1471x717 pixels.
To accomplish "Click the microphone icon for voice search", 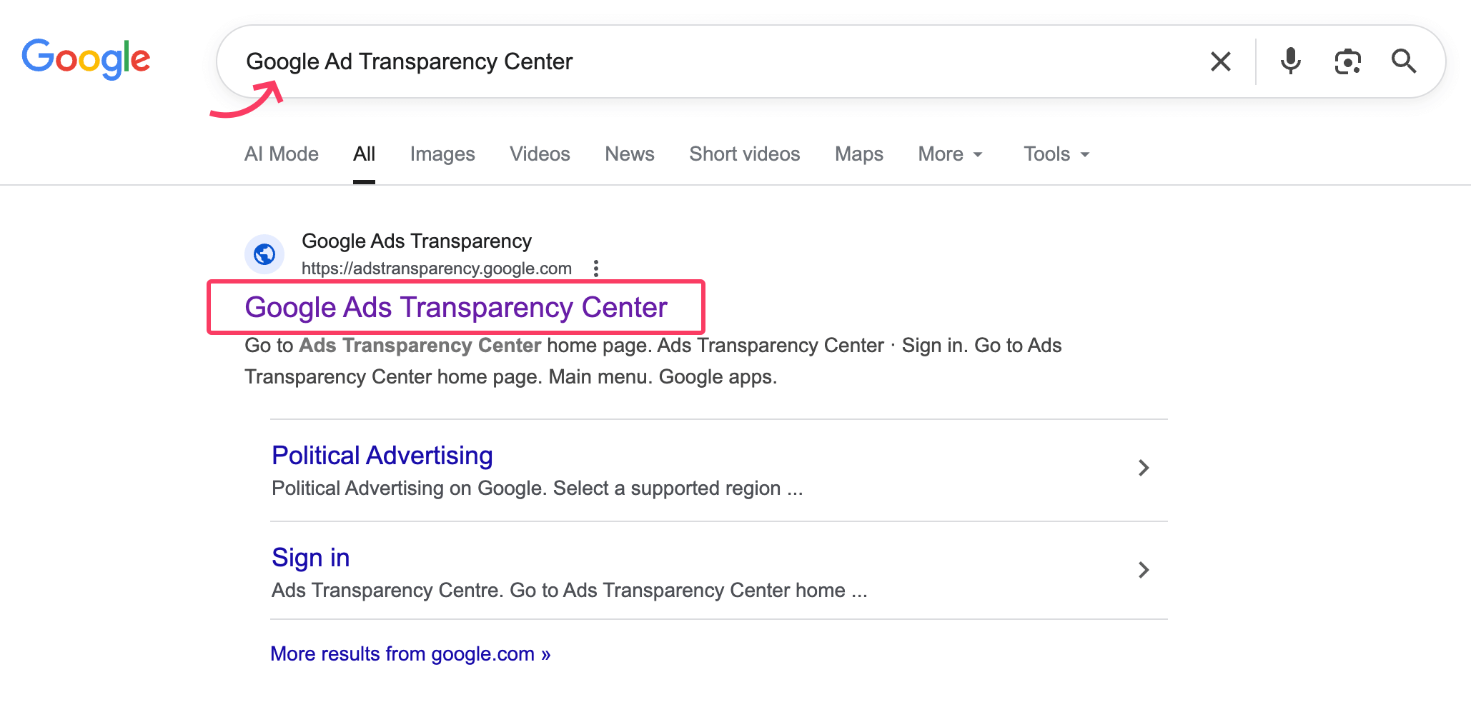I will (x=1290, y=61).
